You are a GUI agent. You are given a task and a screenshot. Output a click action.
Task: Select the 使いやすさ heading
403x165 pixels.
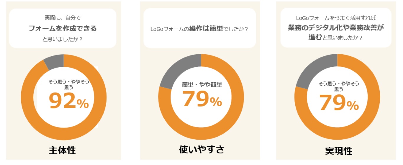click(202, 149)
